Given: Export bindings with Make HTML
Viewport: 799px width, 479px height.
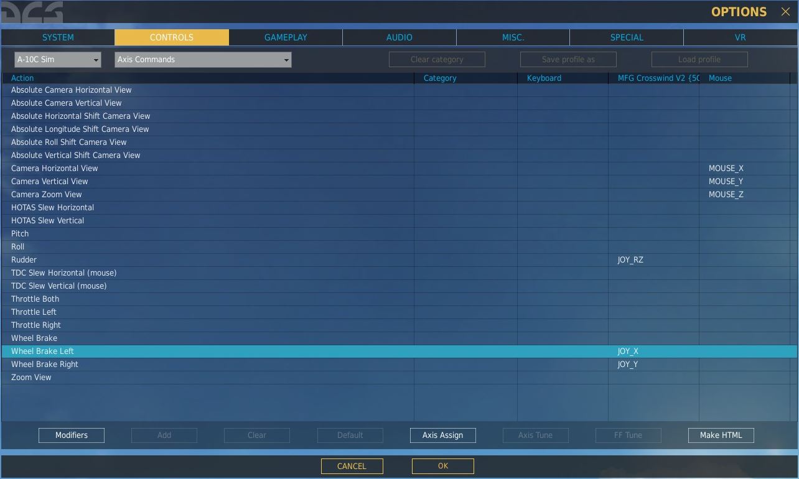Looking at the screenshot, I should click(x=721, y=435).
